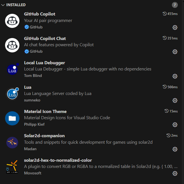Click the installed count badge showing 7
The image size is (184, 184).
175,5
